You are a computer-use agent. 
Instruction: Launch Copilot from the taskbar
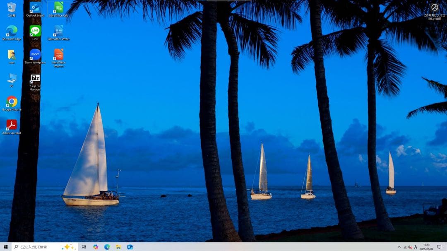pos(96,247)
